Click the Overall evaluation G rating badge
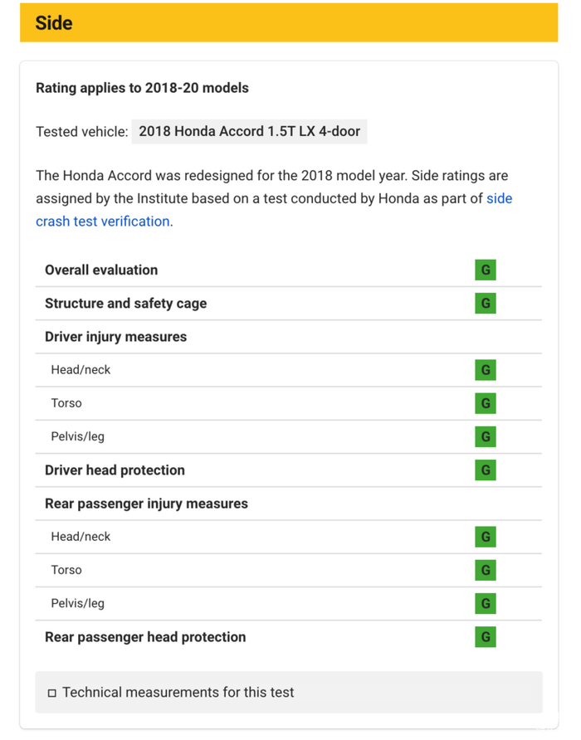Screen dimensions: 581x740 click(486, 270)
